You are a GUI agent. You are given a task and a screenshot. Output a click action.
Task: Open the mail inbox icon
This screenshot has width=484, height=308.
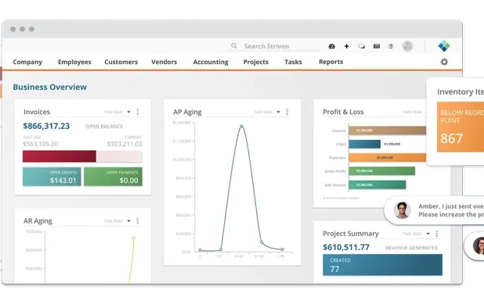[x=377, y=46]
